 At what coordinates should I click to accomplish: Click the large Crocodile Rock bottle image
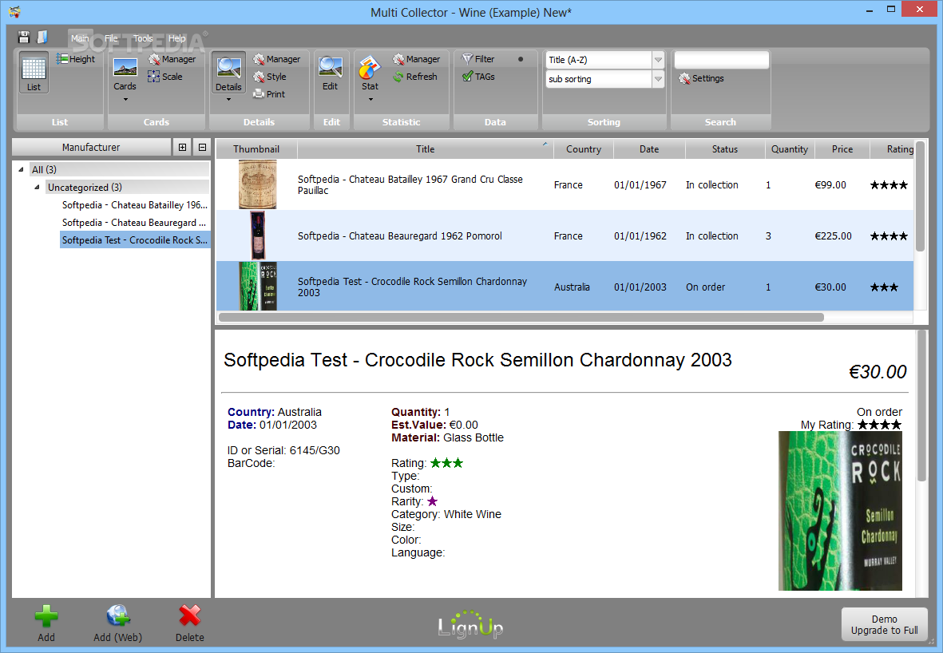click(x=840, y=510)
